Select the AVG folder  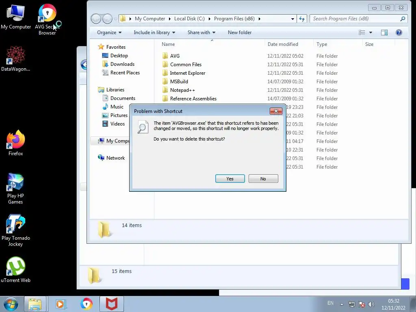tap(175, 56)
